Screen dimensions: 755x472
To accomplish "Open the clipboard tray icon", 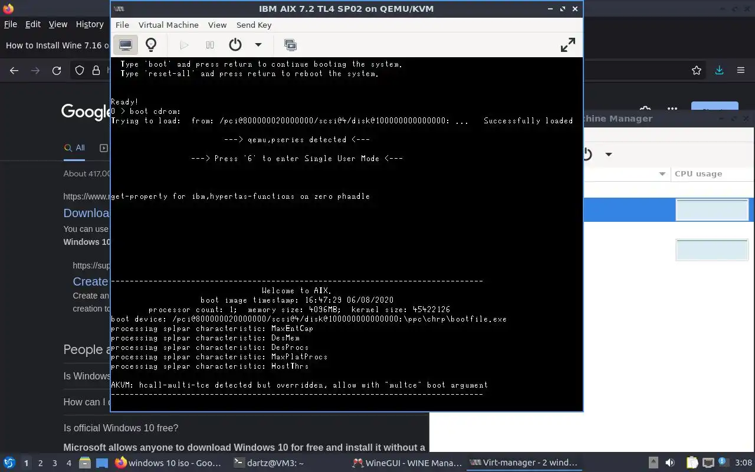I will pos(692,463).
